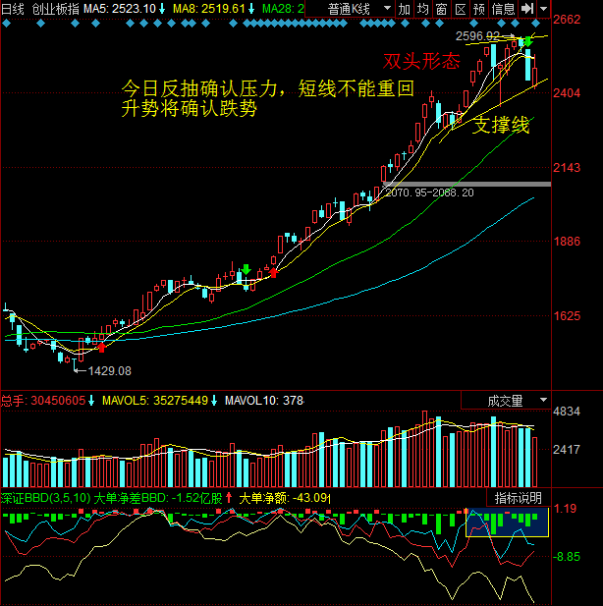Image resolution: width=603 pixels, height=606 pixels.
Task: Open the 成交量 indicator dropdown
Action: pos(506,401)
